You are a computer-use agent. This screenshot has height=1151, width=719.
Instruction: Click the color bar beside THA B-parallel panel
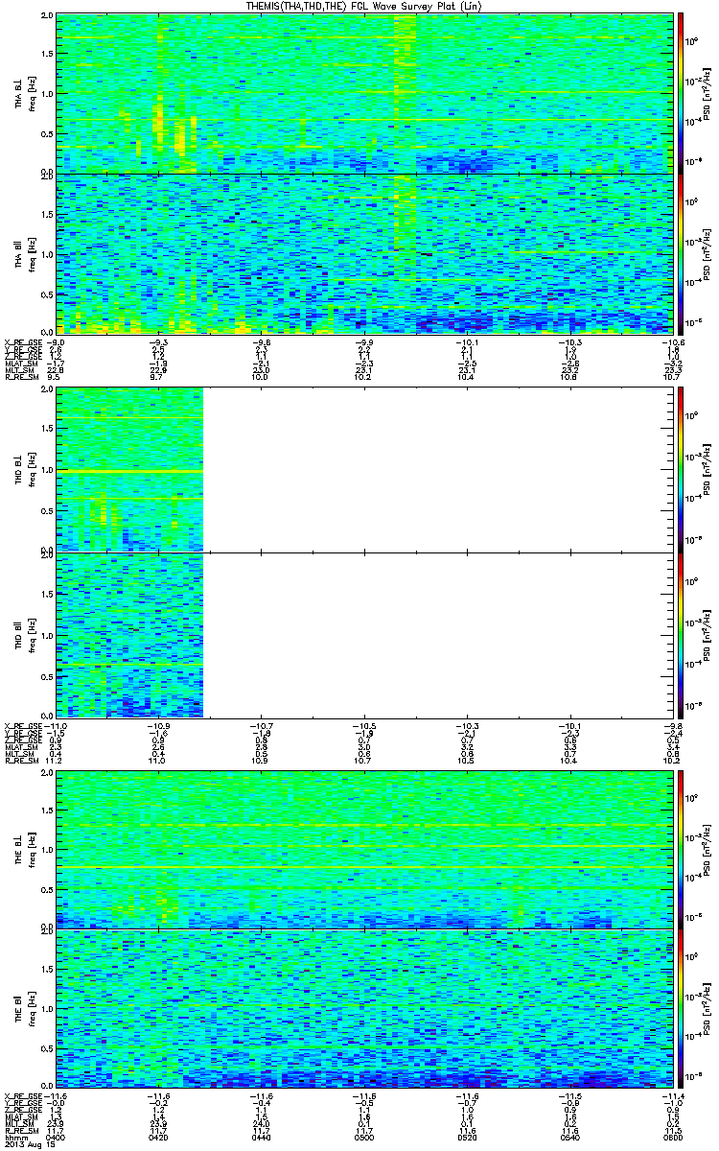point(681,253)
